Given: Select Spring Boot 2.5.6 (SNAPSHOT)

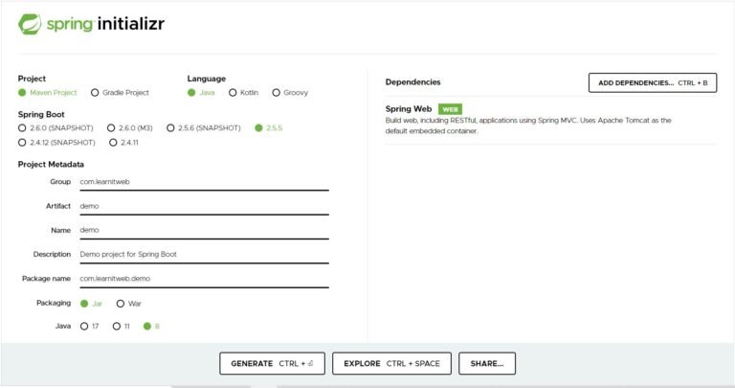Looking at the screenshot, I should point(204,127).
